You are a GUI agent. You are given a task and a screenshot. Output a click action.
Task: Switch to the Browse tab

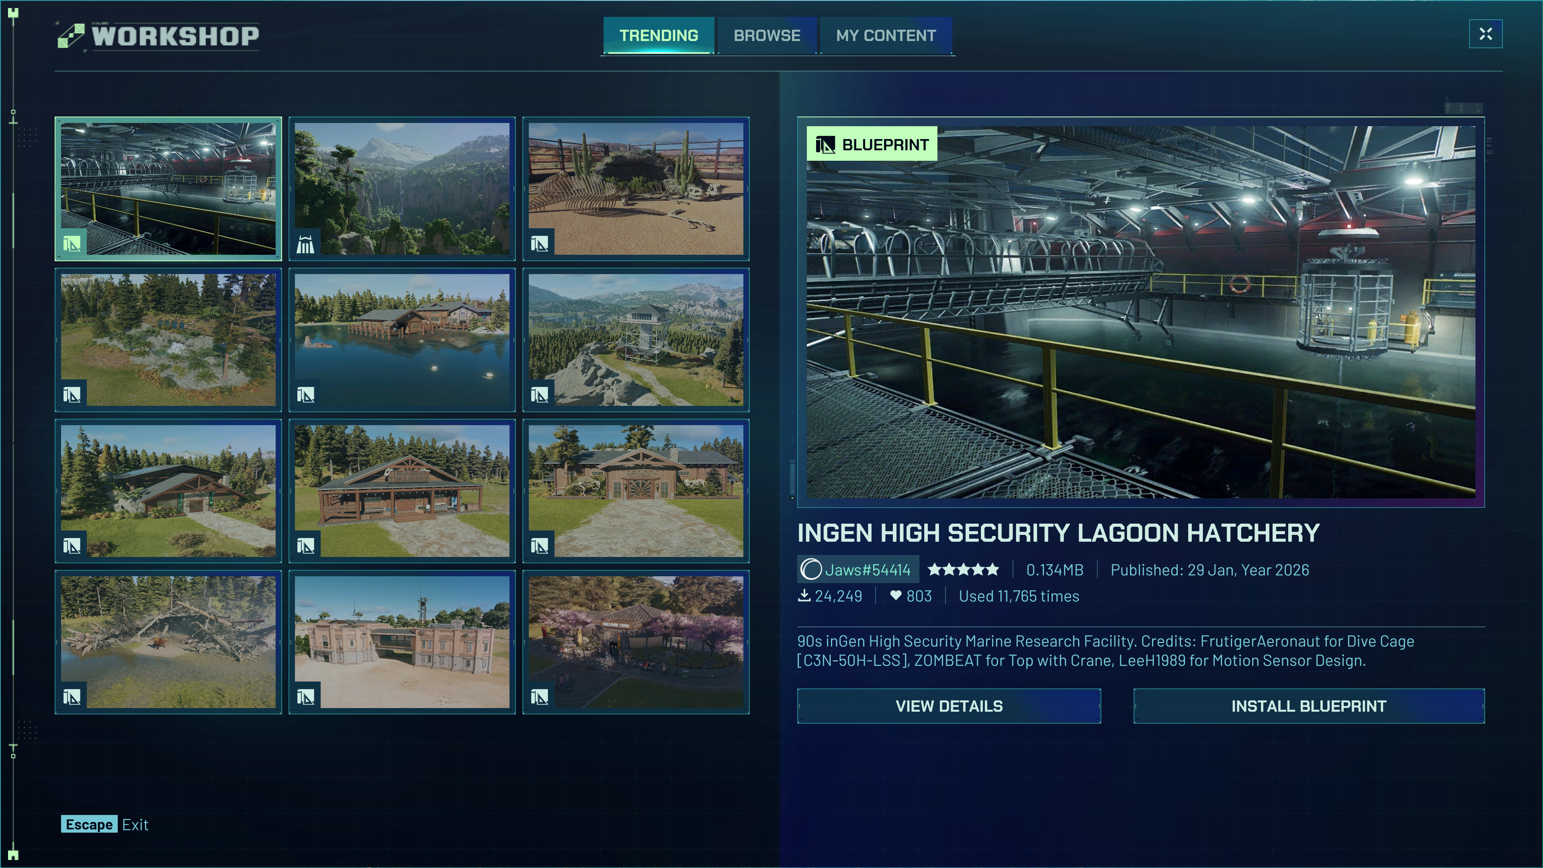767,36
